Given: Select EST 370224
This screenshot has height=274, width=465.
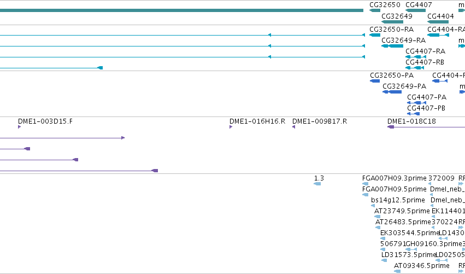Looking at the screenshot, I should (x=433, y=228).
